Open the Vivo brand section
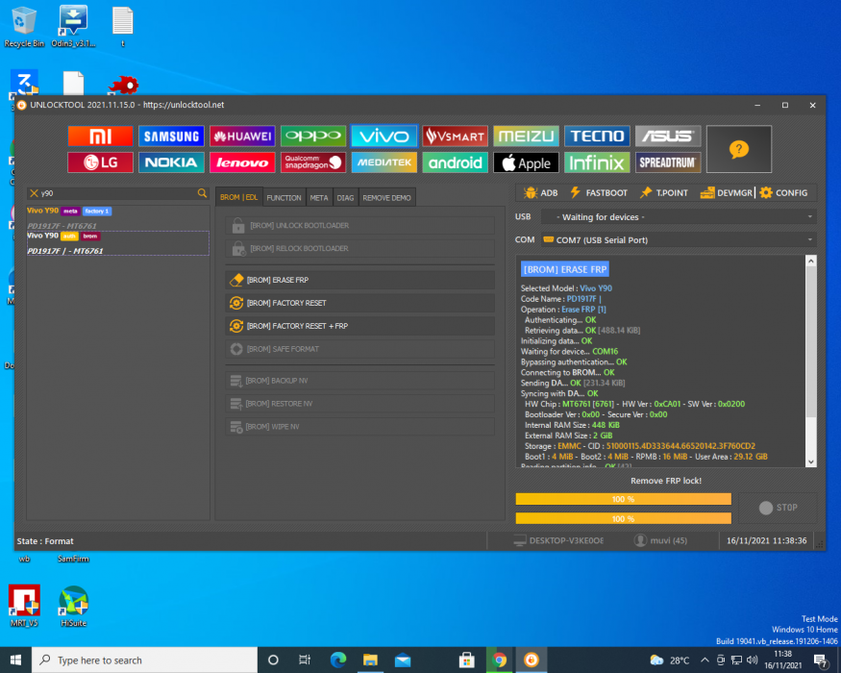This screenshot has height=673, width=841. [x=384, y=137]
